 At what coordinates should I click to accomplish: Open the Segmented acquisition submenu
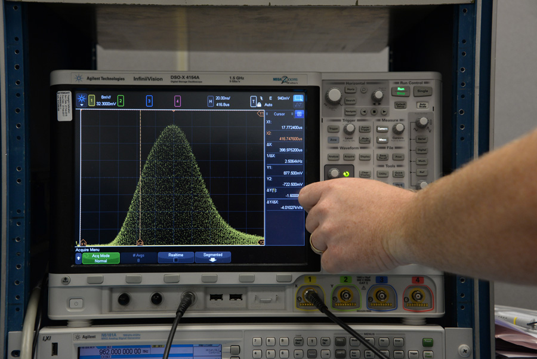click(212, 257)
